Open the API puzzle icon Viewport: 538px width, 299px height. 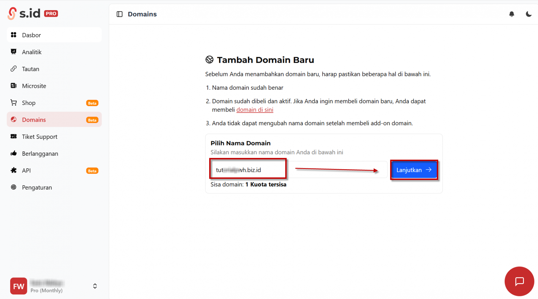coord(13,170)
